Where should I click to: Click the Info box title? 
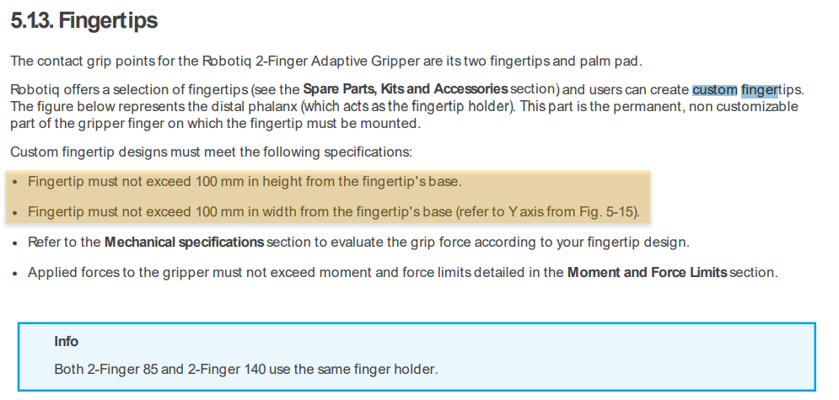point(67,341)
